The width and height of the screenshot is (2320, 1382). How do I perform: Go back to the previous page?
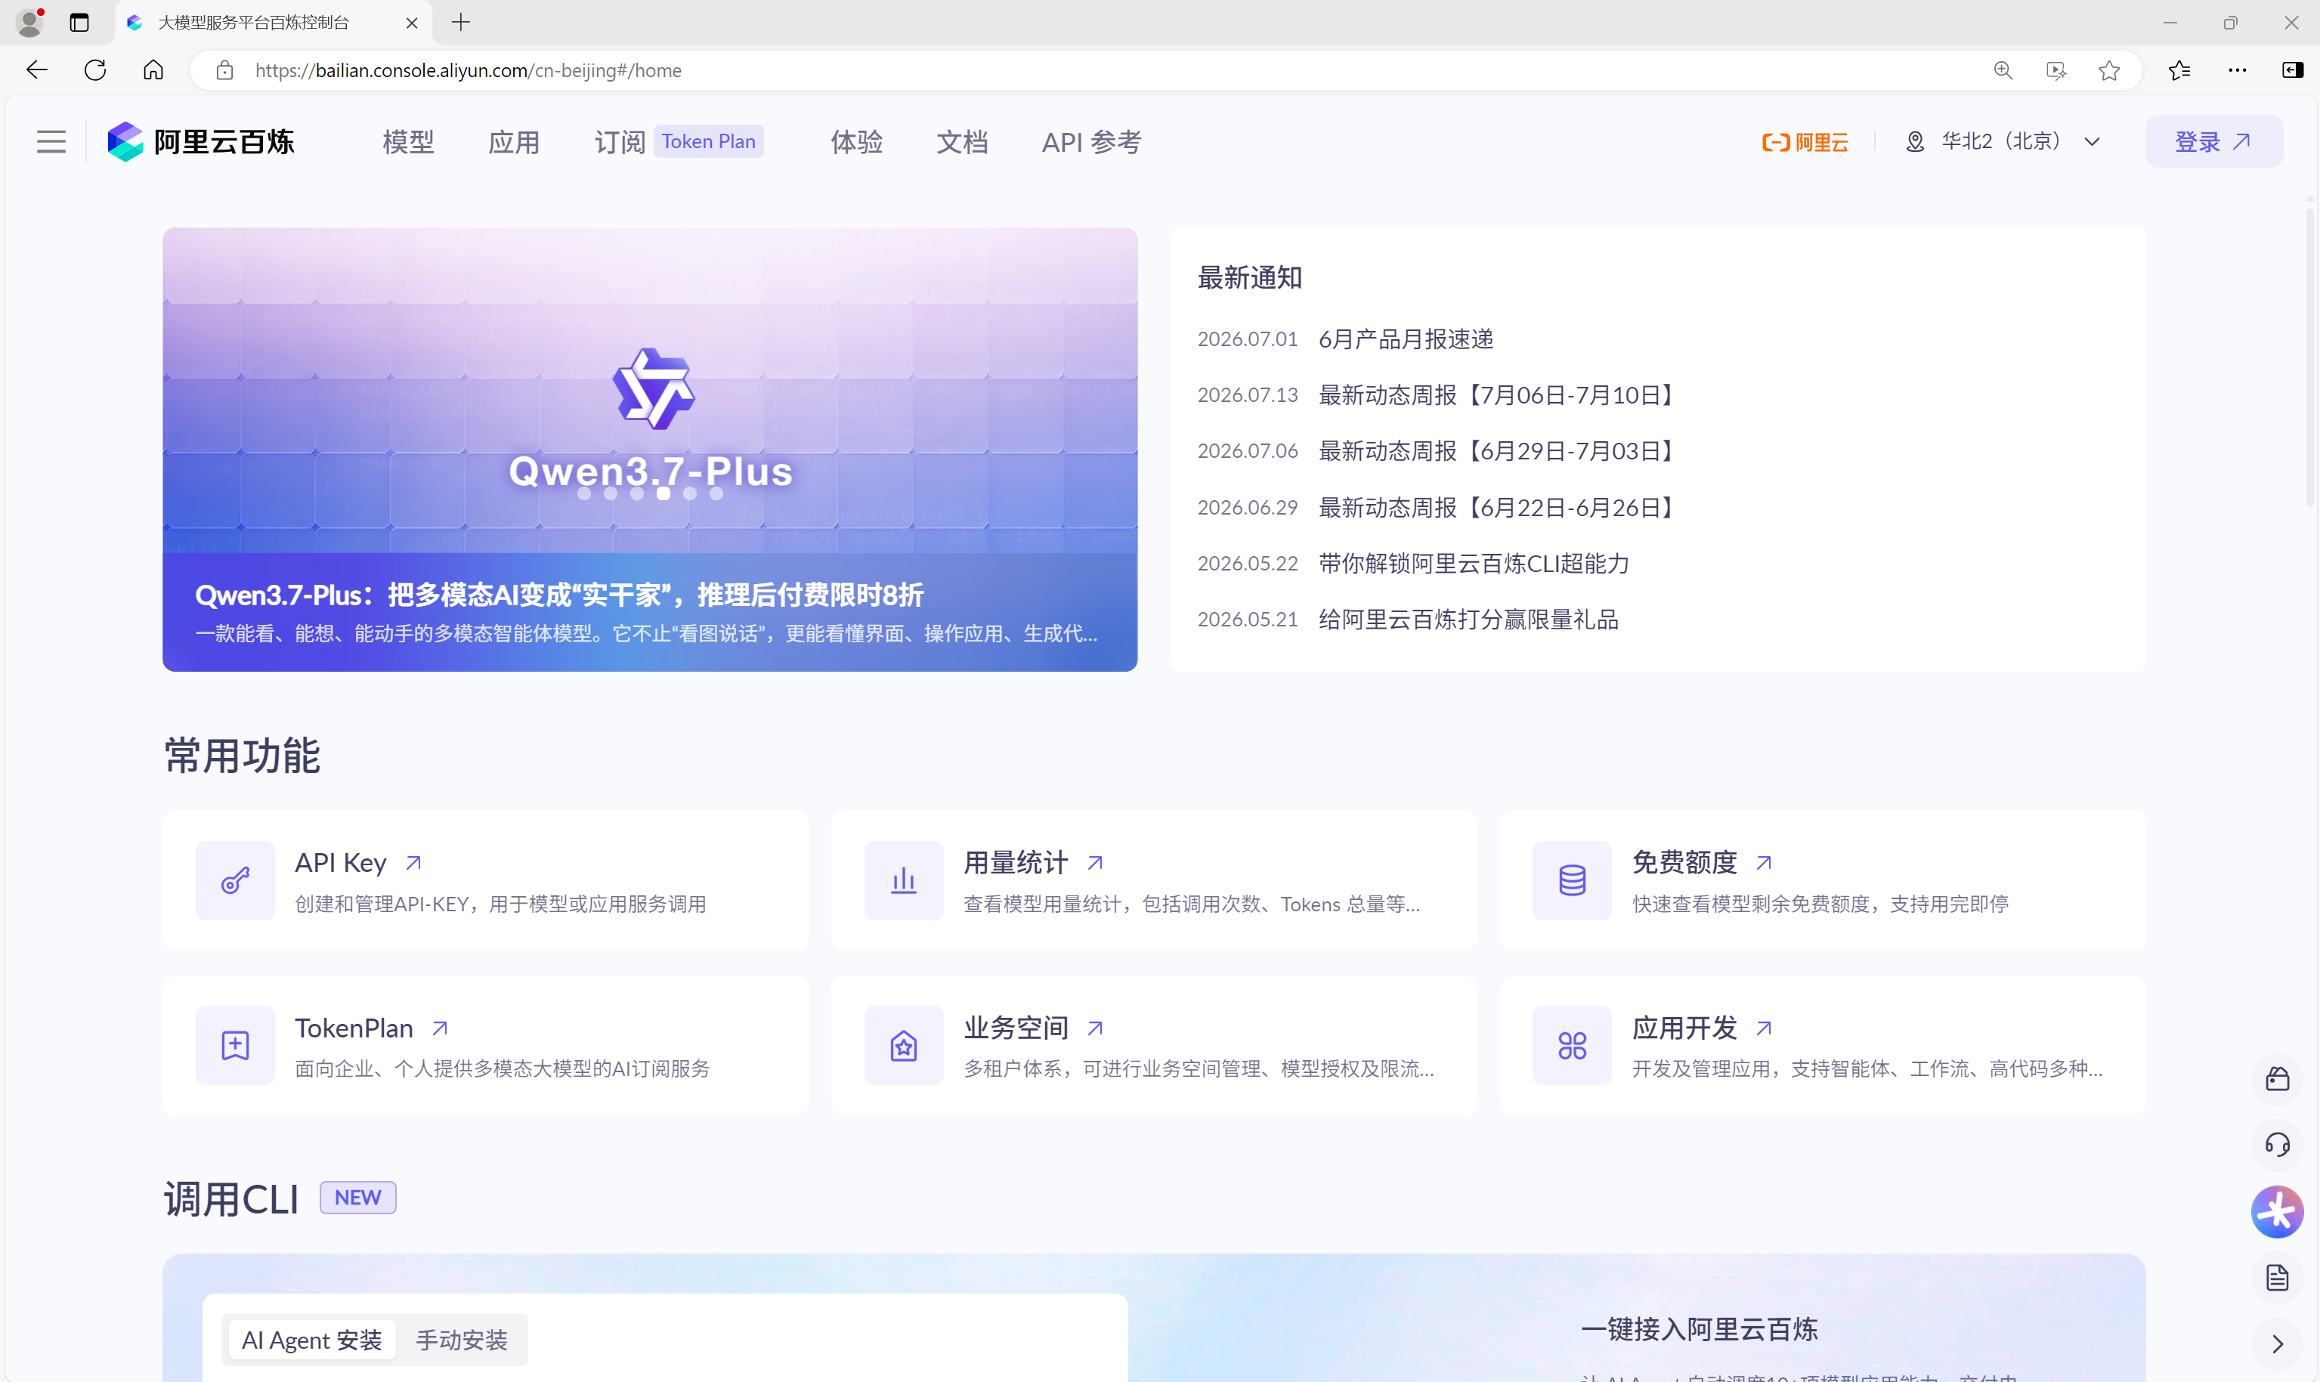pos(37,70)
